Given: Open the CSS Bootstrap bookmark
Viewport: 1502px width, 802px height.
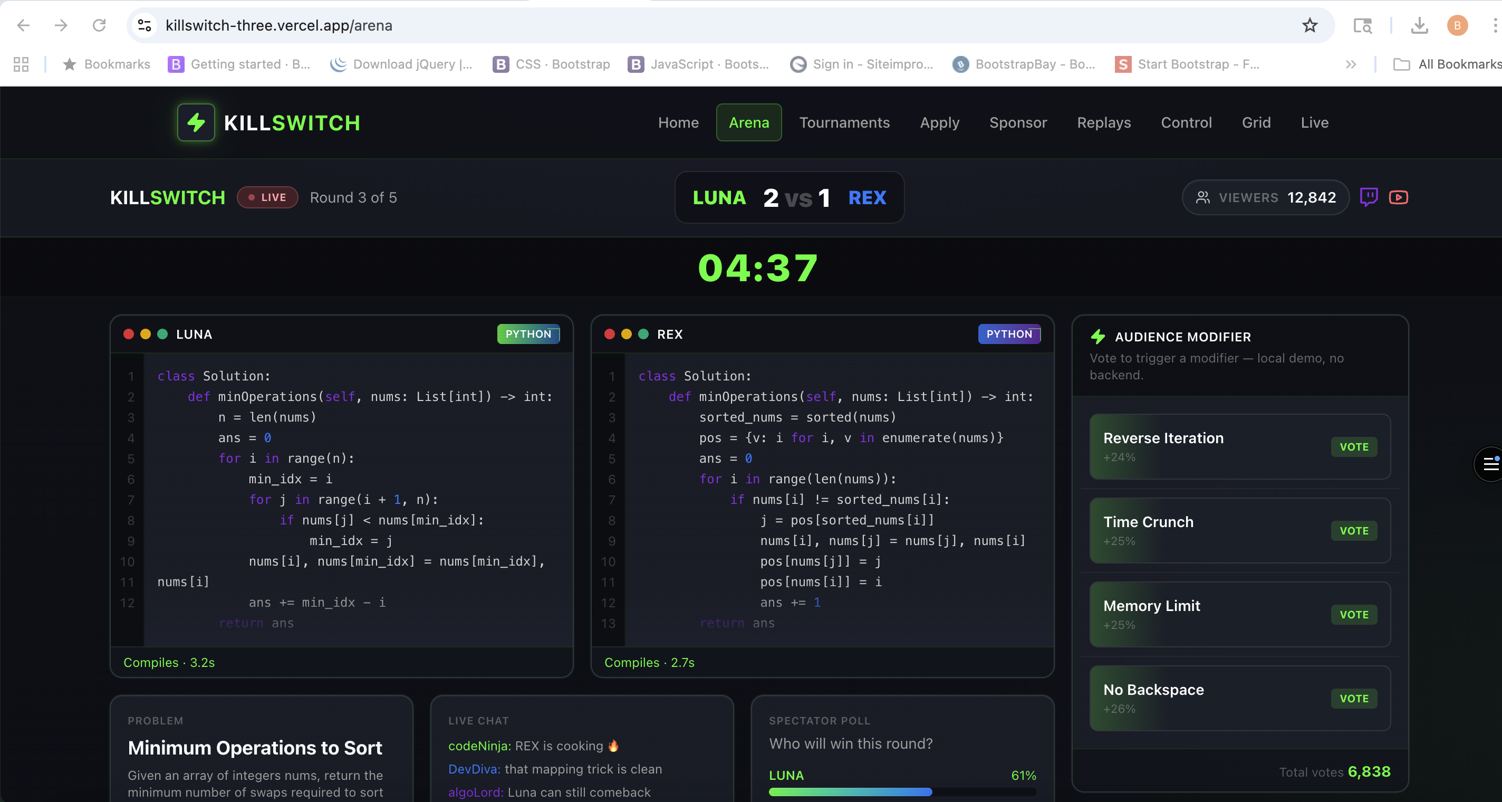Looking at the screenshot, I should 552,64.
